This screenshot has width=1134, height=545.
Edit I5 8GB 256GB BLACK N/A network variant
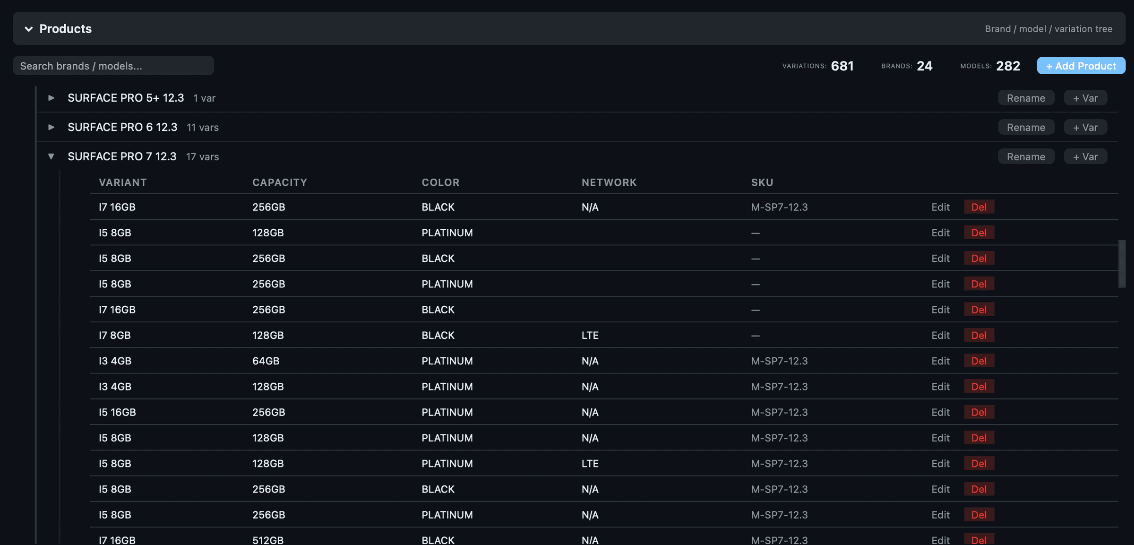pyautogui.click(x=940, y=489)
